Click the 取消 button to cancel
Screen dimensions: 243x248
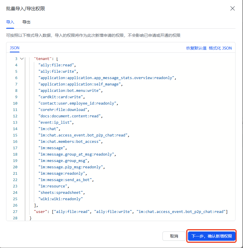point(174,236)
